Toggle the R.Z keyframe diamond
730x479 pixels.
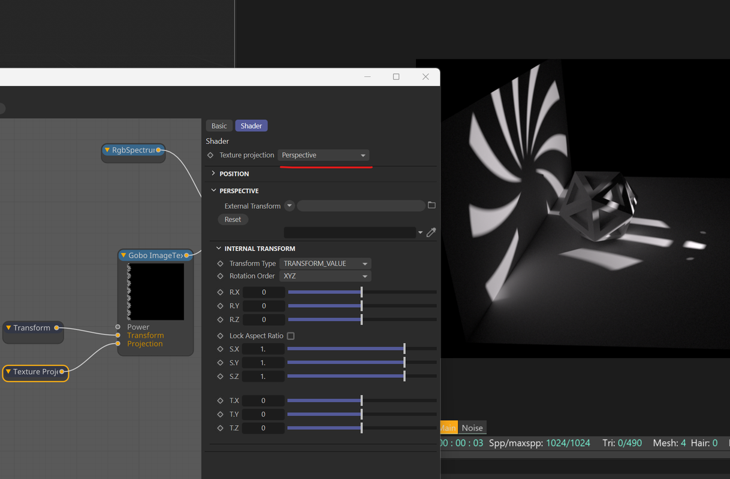(220, 320)
